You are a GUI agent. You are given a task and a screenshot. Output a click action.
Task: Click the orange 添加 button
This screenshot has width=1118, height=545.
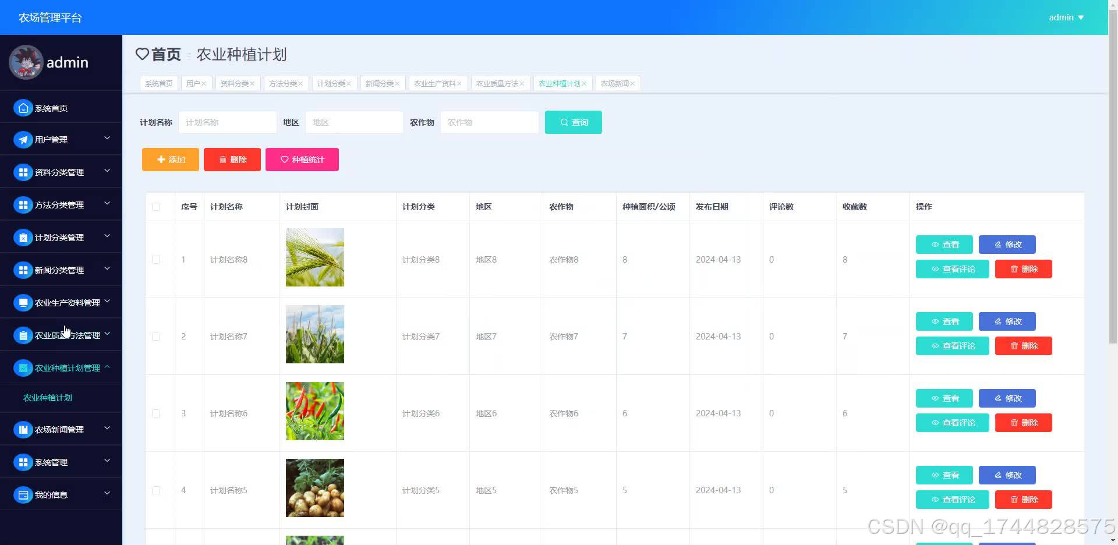pyautogui.click(x=171, y=160)
